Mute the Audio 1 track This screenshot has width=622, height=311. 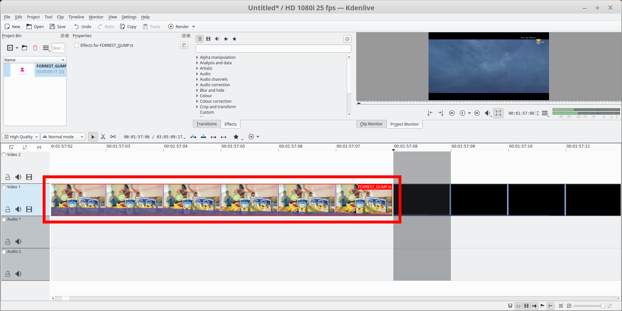(18, 242)
